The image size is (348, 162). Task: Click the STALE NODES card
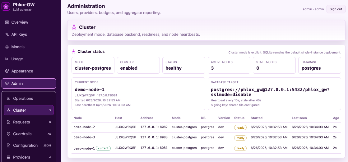point(274,65)
